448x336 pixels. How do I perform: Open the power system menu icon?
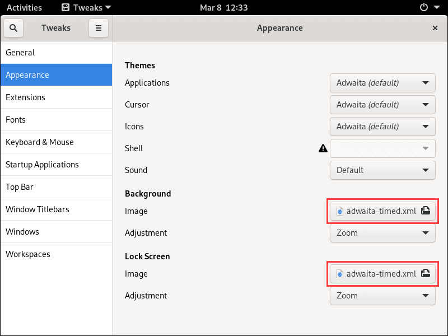coord(424,7)
